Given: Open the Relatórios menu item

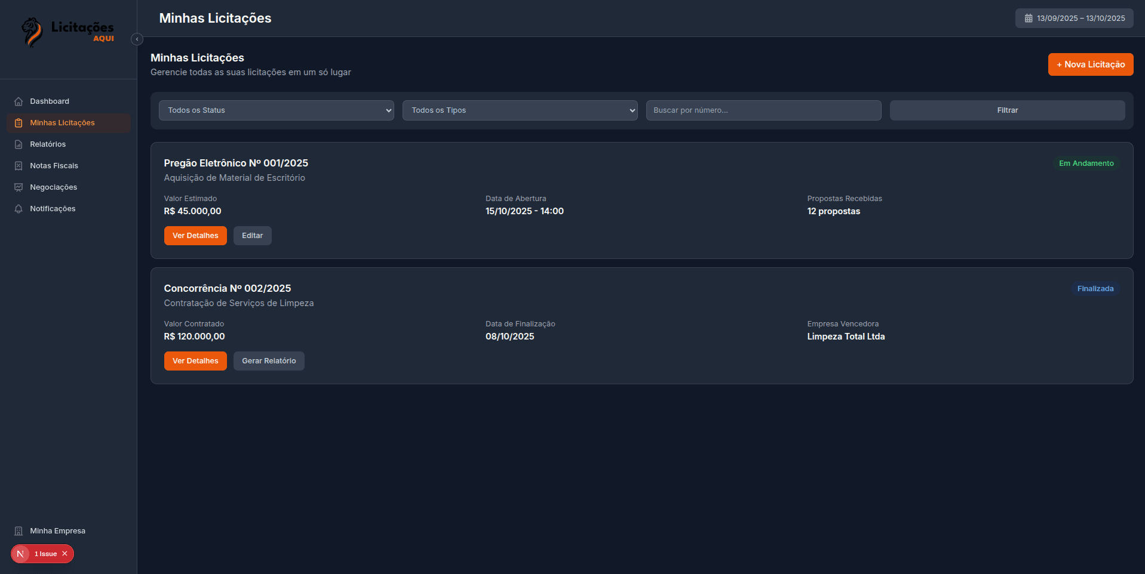Looking at the screenshot, I should pos(48,144).
